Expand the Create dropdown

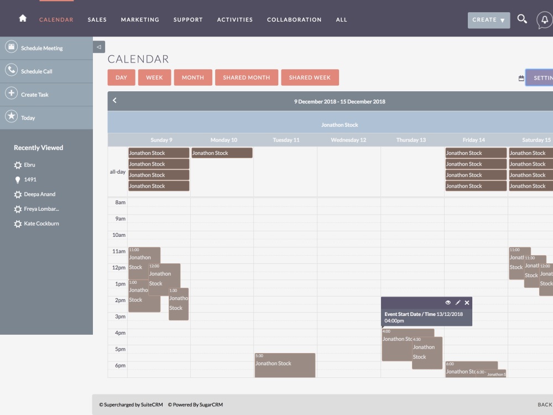[489, 20]
